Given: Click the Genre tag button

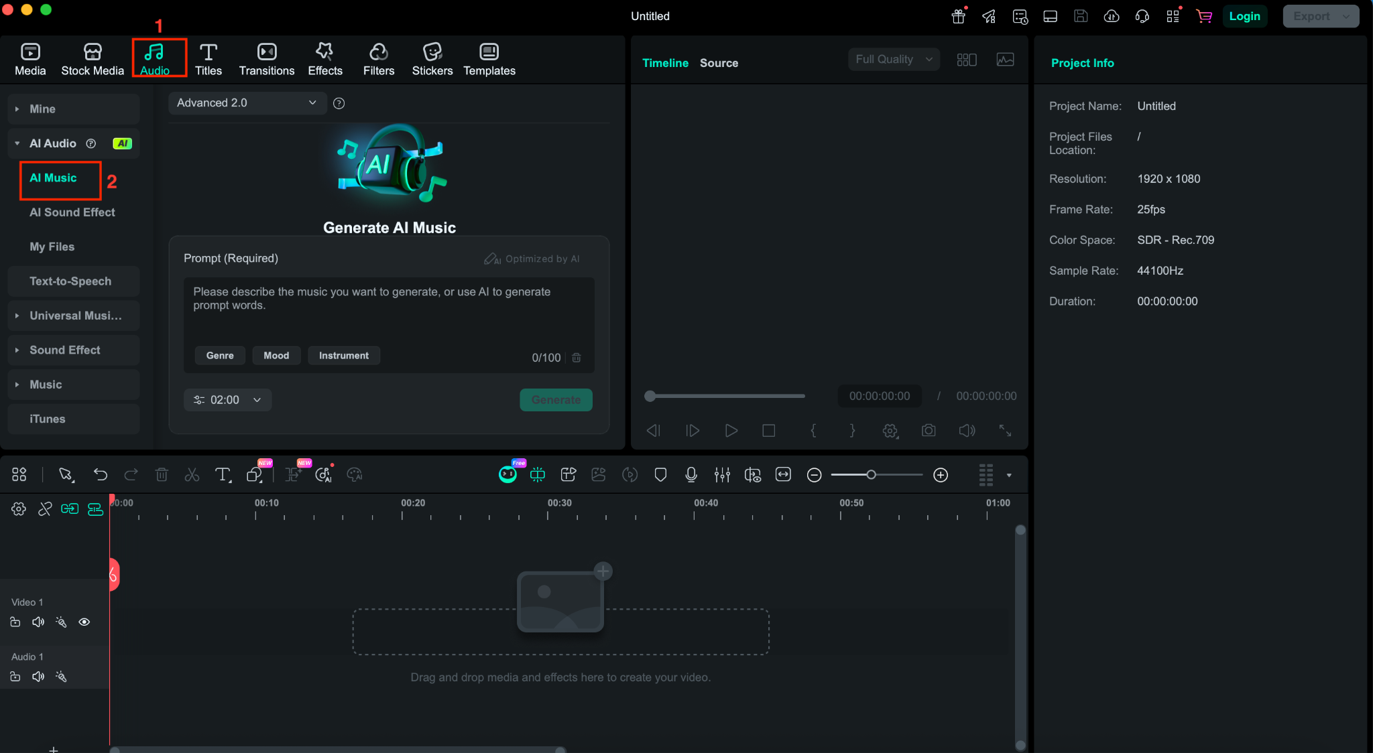Looking at the screenshot, I should [220, 356].
